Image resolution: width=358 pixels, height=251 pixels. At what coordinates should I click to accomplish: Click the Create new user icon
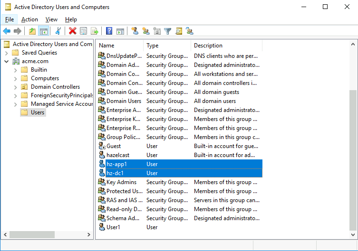point(135,31)
